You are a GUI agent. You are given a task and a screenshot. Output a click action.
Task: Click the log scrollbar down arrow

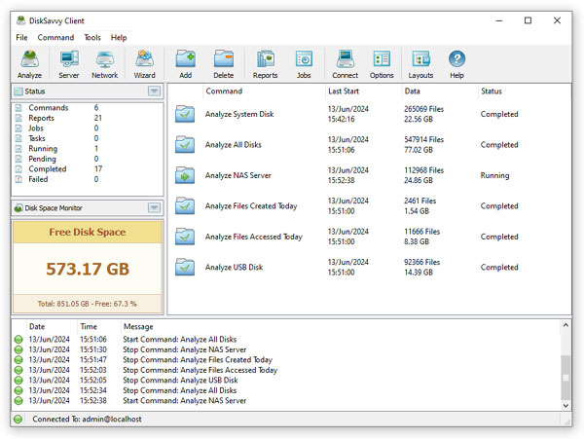[566, 406]
